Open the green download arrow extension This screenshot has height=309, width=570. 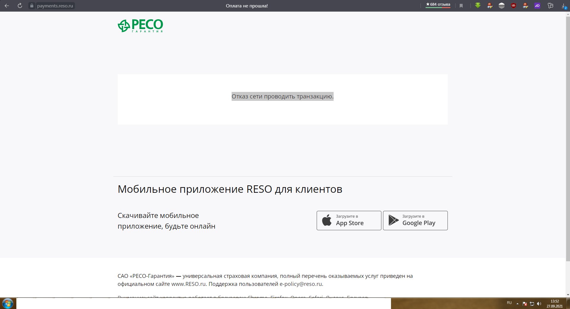pos(478,5)
